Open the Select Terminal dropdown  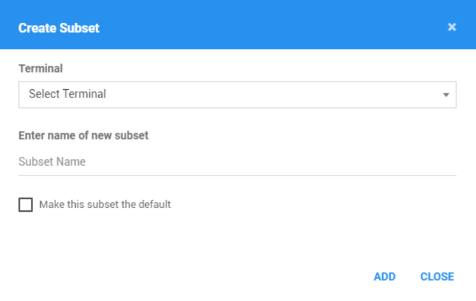[238, 94]
